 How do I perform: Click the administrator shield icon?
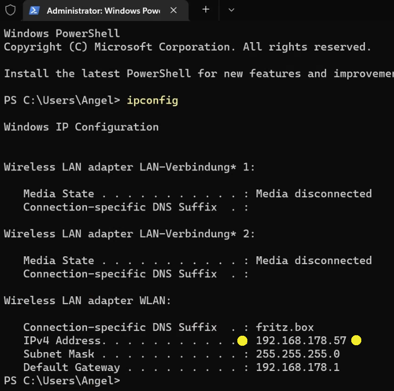(x=10, y=10)
